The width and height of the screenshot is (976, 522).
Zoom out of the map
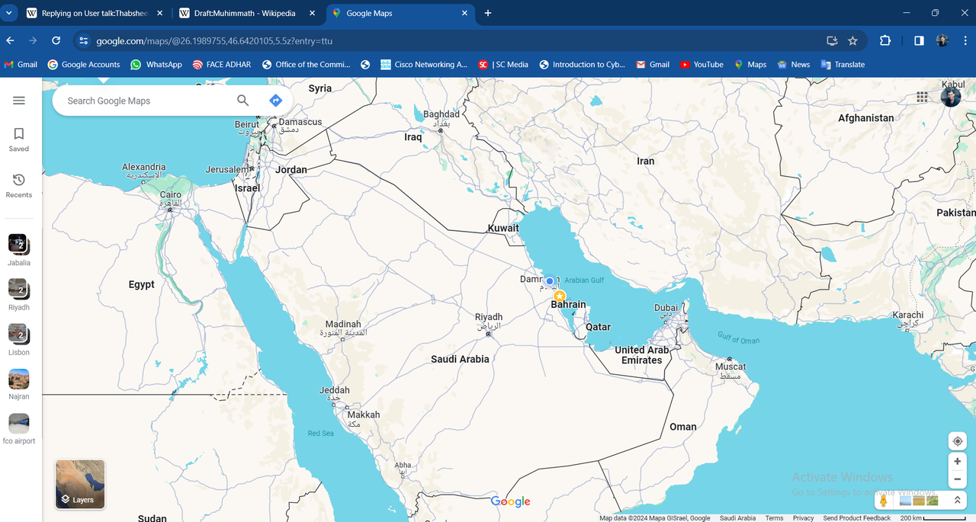pyautogui.click(x=958, y=479)
